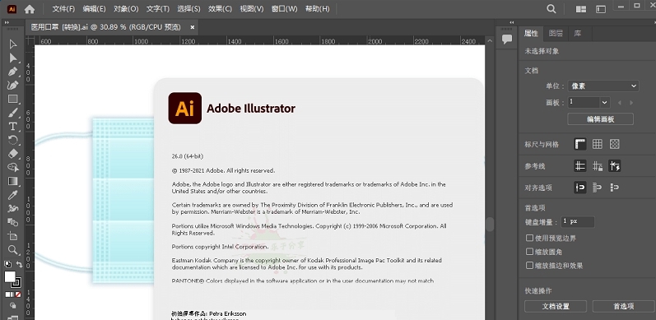Select the Selection tool arrow
Screen dimensions: 656x320
pos(13,44)
